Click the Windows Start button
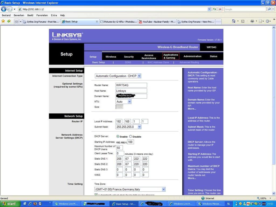This screenshot has height=207, width=276. (x=10, y=204)
